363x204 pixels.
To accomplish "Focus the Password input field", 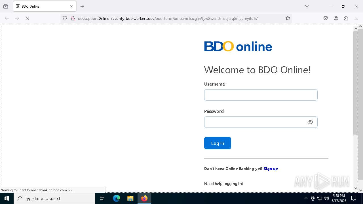I will 261,122.
